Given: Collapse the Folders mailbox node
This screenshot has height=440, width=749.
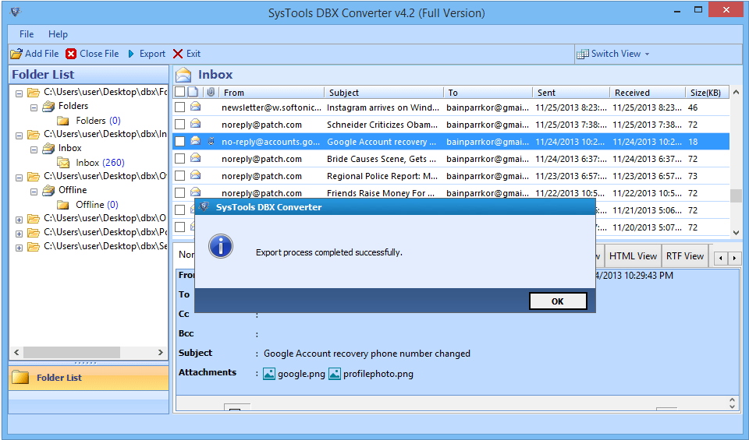Looking at the screenshot, I should 34,107.
